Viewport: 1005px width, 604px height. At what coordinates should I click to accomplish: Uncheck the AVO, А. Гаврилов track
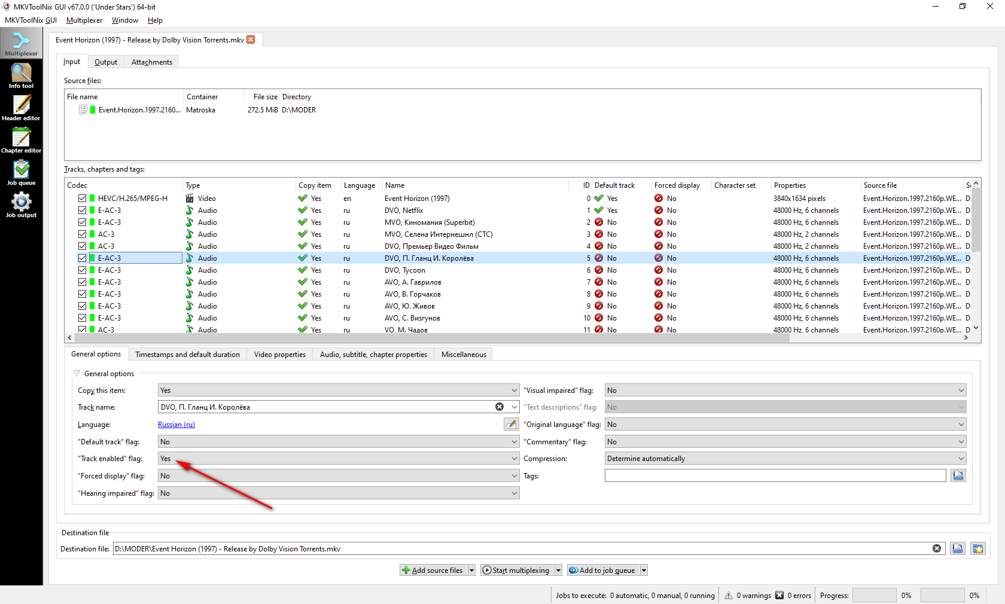(x=82, y=282)
